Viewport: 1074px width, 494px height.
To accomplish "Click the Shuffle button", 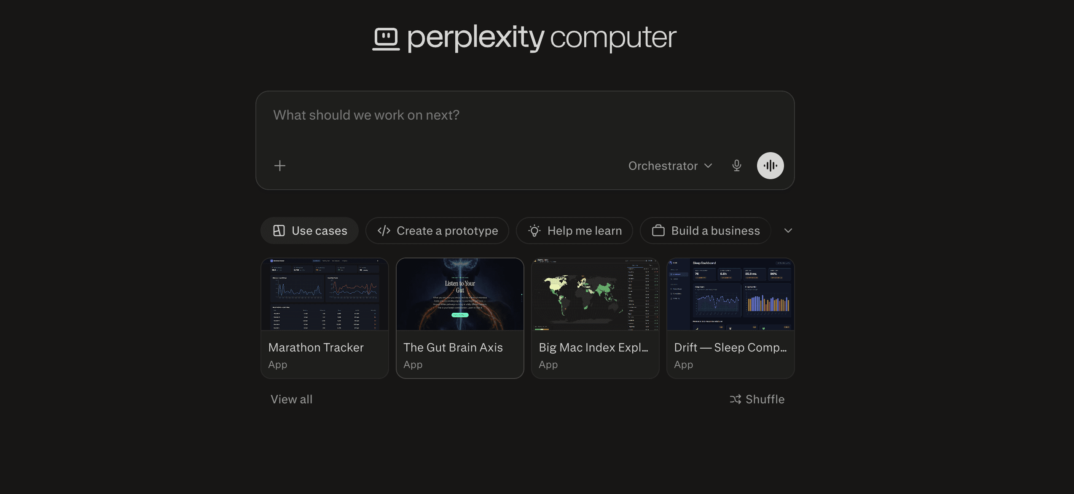I will pyautogui.click(x=757, y=399).
